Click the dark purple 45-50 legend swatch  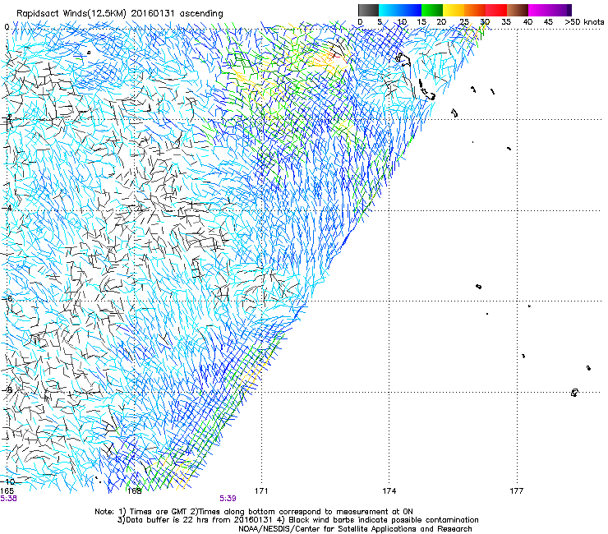(560, 10)
